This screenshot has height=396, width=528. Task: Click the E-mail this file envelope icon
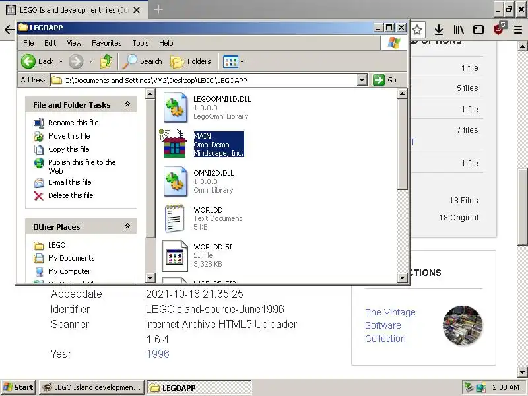[39, 183]
